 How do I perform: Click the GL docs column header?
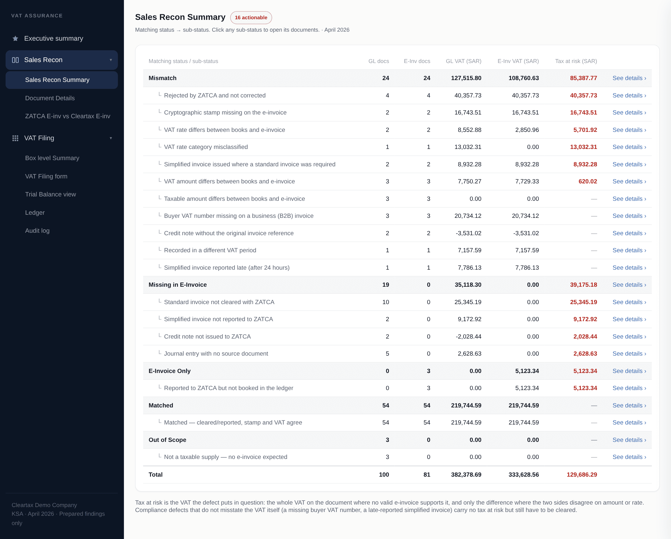pyautogui.click(x=378, y=61)
